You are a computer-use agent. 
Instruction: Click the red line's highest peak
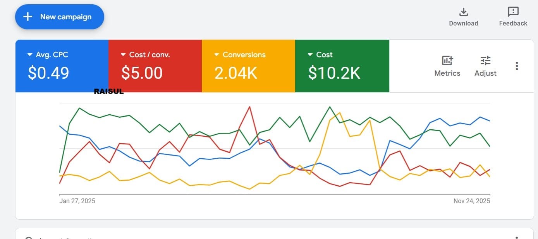249,107
